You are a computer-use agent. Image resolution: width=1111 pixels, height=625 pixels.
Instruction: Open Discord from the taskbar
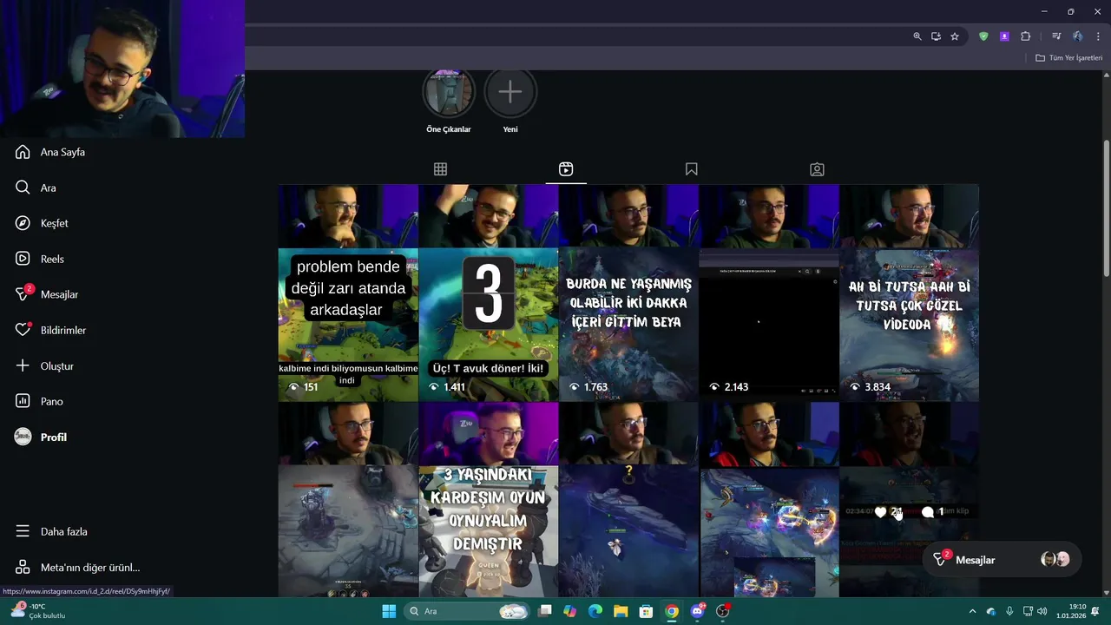697,611
